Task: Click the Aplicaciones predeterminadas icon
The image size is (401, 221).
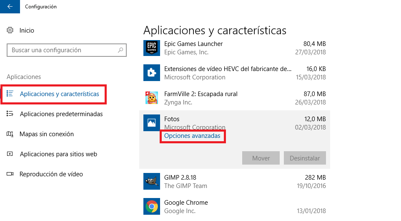Action: [x=10, y=114]
